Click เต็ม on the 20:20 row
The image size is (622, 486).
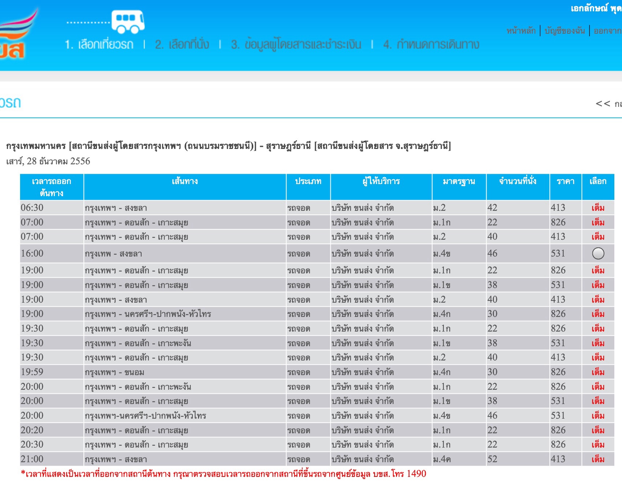coord(598,430)
